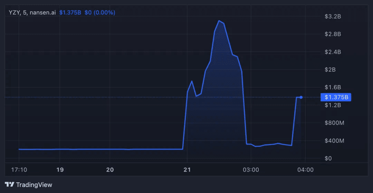Click the highest peak of the chart line
Viewport: 373px width, 193px height.
(219, 21)
